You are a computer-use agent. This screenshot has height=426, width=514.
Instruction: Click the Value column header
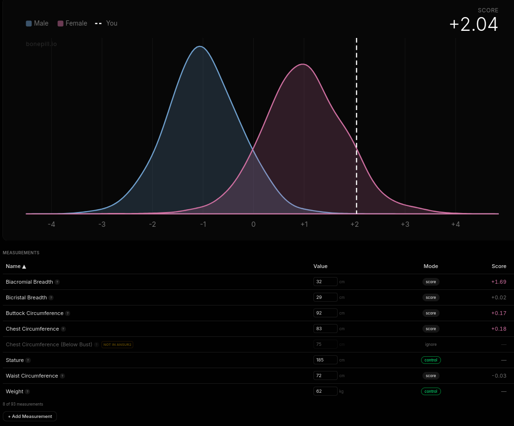320,266
